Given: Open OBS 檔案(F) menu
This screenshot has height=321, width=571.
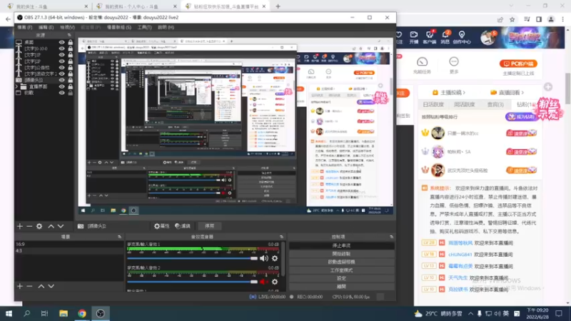Looking at the screenshot, I should click(25, 27).
